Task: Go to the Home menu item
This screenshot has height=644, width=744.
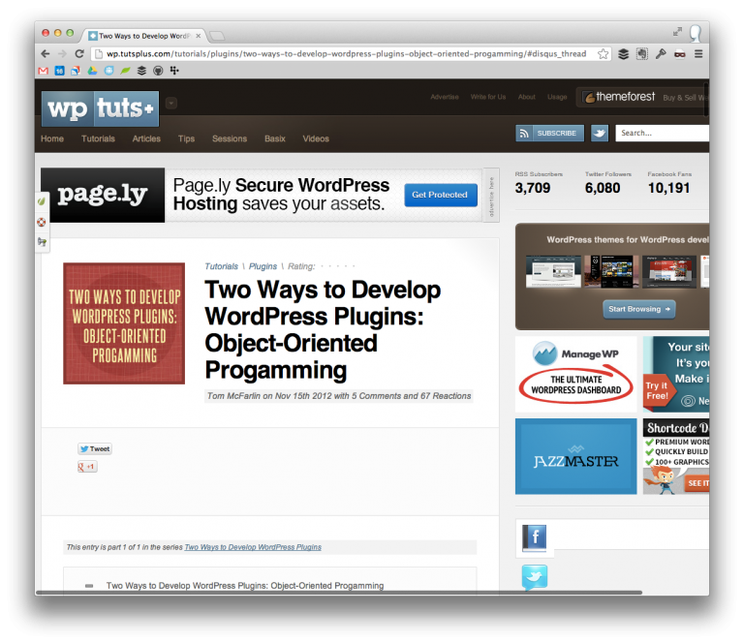Action: [52, 138]
